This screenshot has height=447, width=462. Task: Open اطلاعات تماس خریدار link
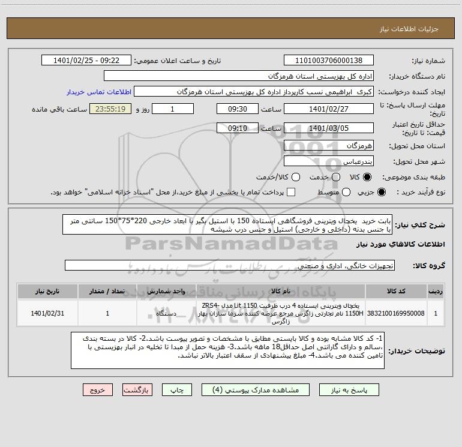pyautogui.click(x=99, y=92)
